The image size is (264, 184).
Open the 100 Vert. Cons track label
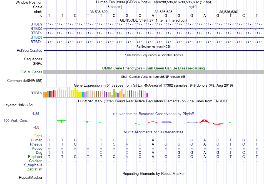16,120
